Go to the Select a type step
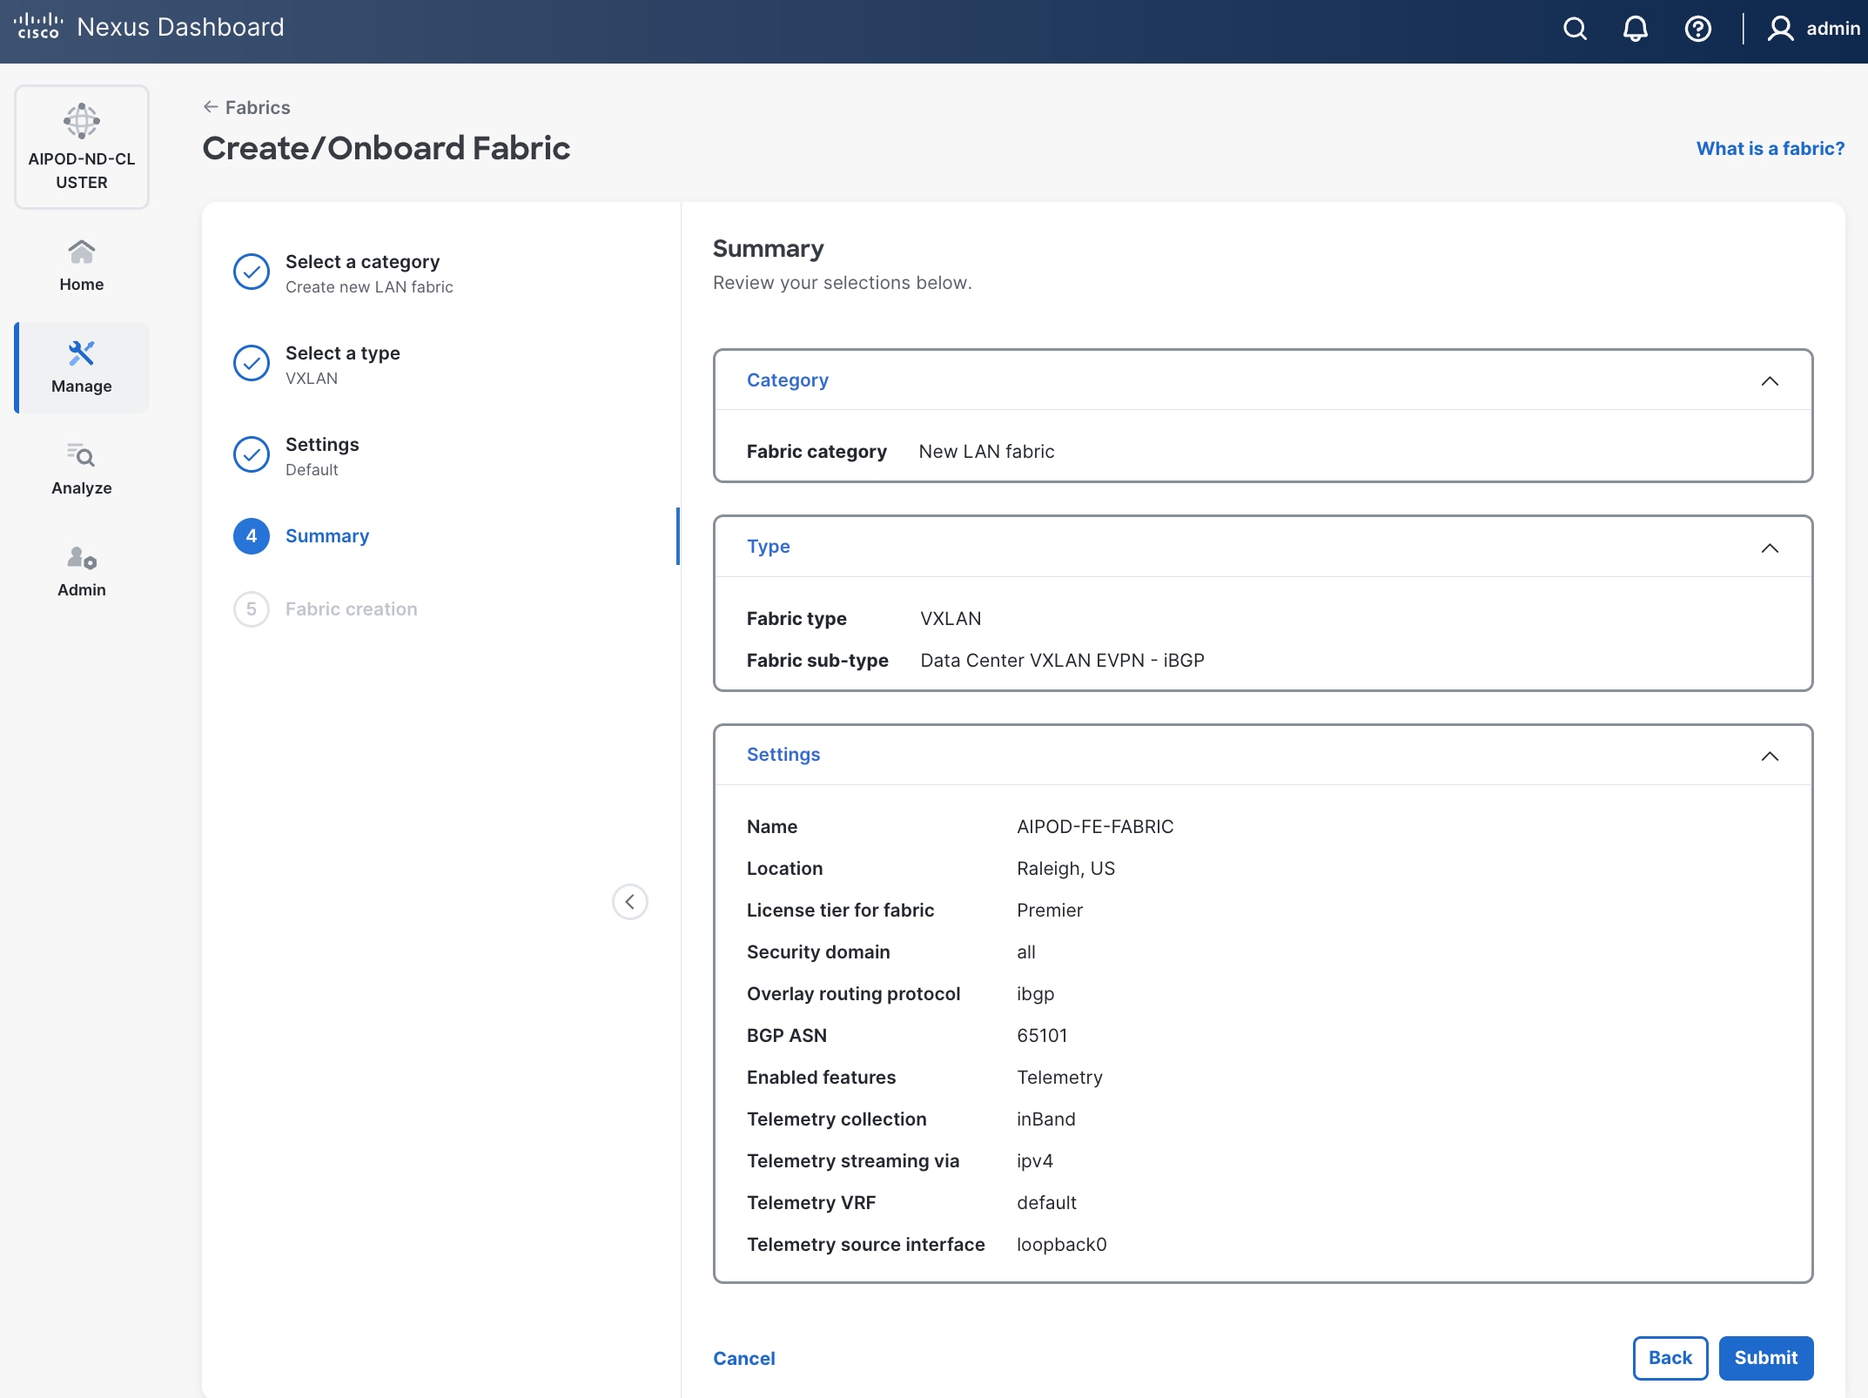Viewport: 1868px width, 1398px height. (x=342, y=353)
